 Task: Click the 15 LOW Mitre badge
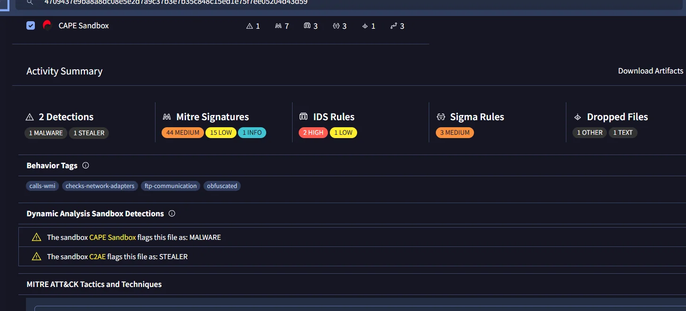click(221, 132)
